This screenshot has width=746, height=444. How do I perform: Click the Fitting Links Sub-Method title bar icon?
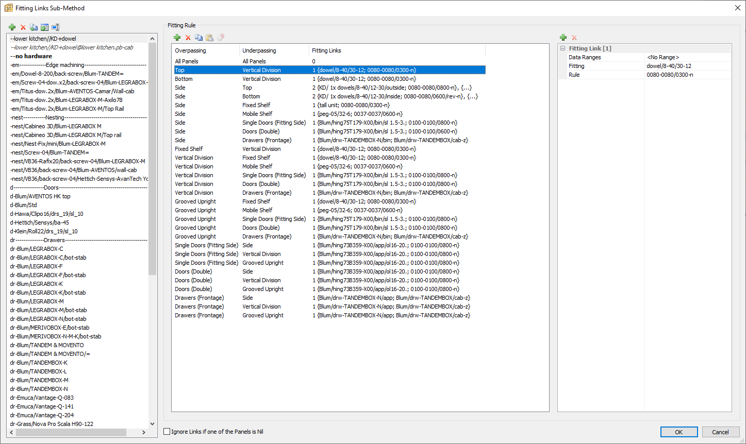[8, 8]
